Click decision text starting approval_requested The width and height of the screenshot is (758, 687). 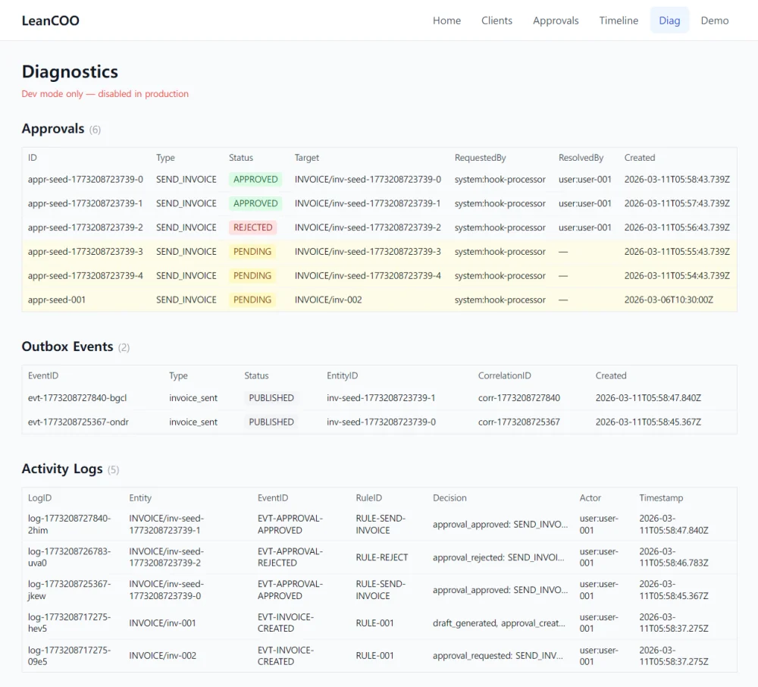[498, 656]
